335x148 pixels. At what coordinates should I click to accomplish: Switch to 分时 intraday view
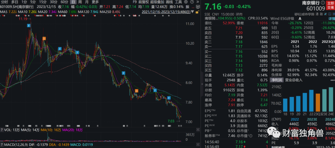click(4, 2)
